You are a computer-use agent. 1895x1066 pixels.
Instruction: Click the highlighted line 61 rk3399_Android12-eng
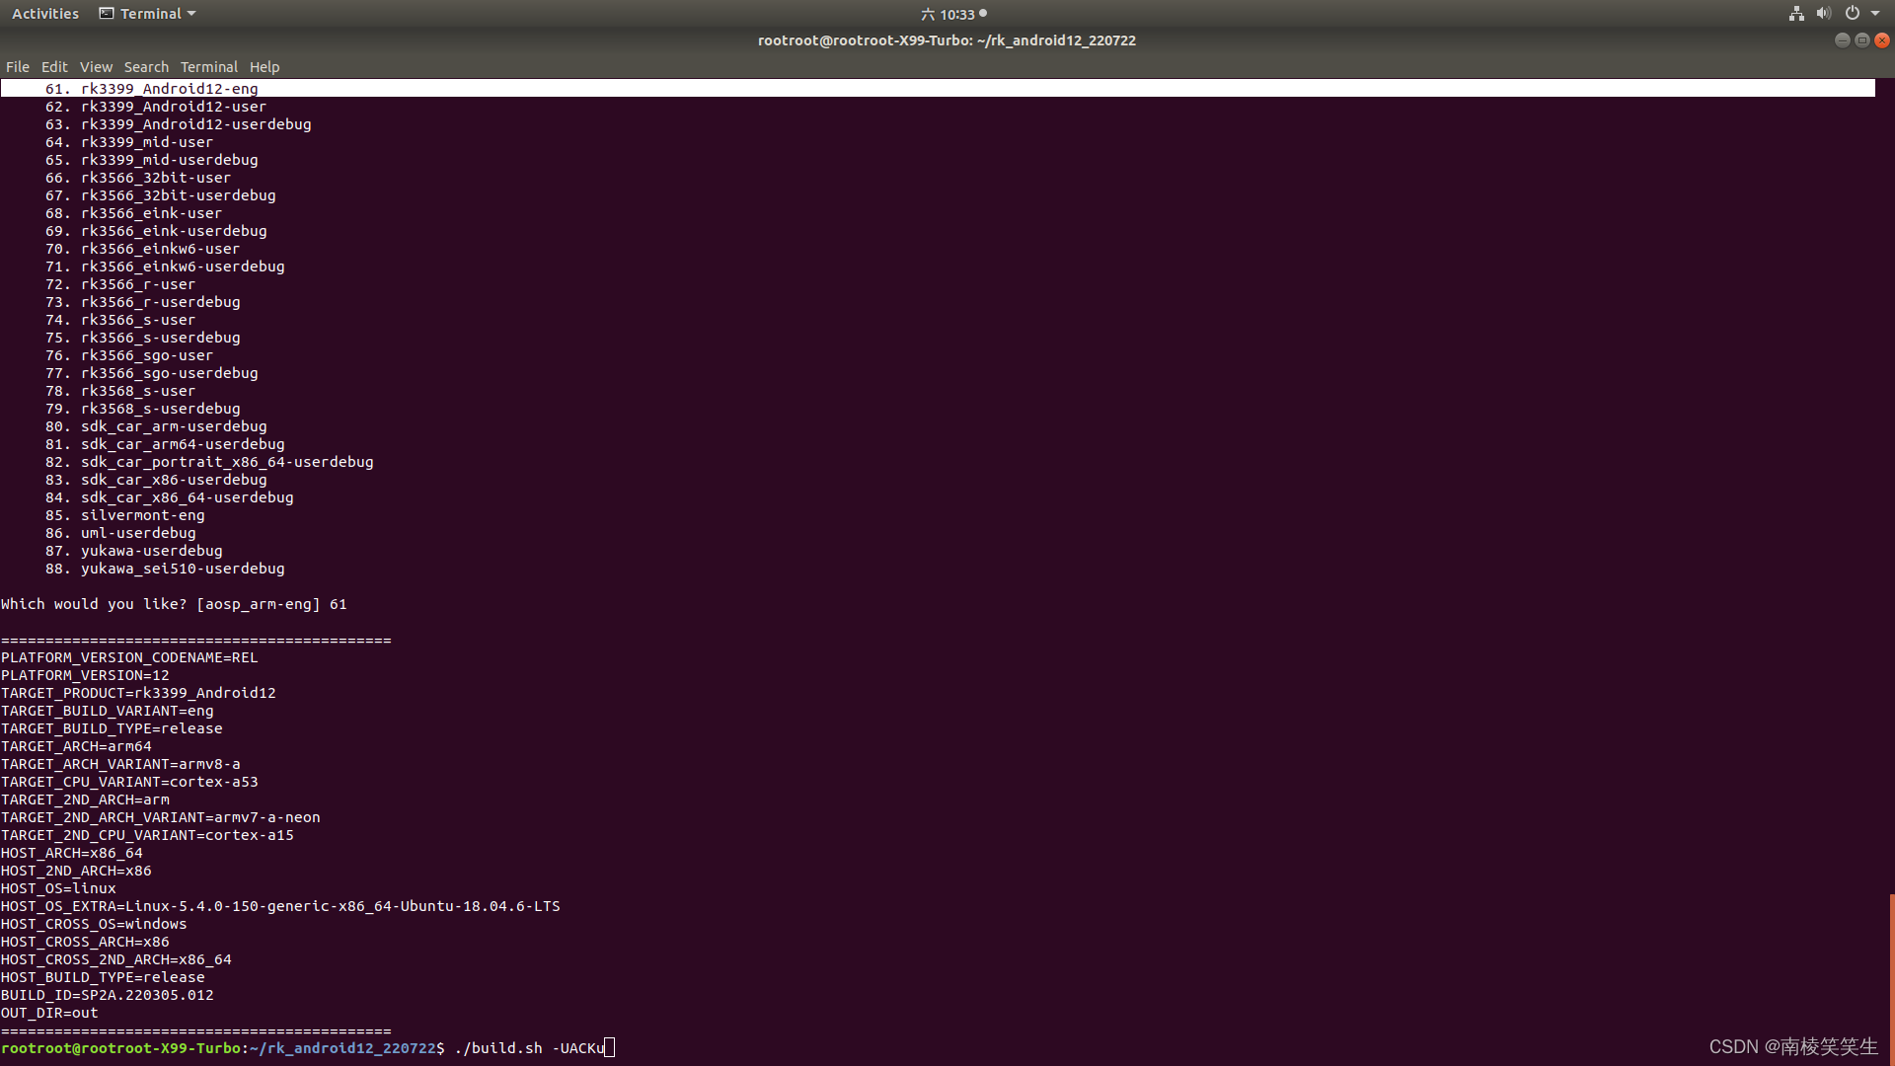[x=938, y=89]
